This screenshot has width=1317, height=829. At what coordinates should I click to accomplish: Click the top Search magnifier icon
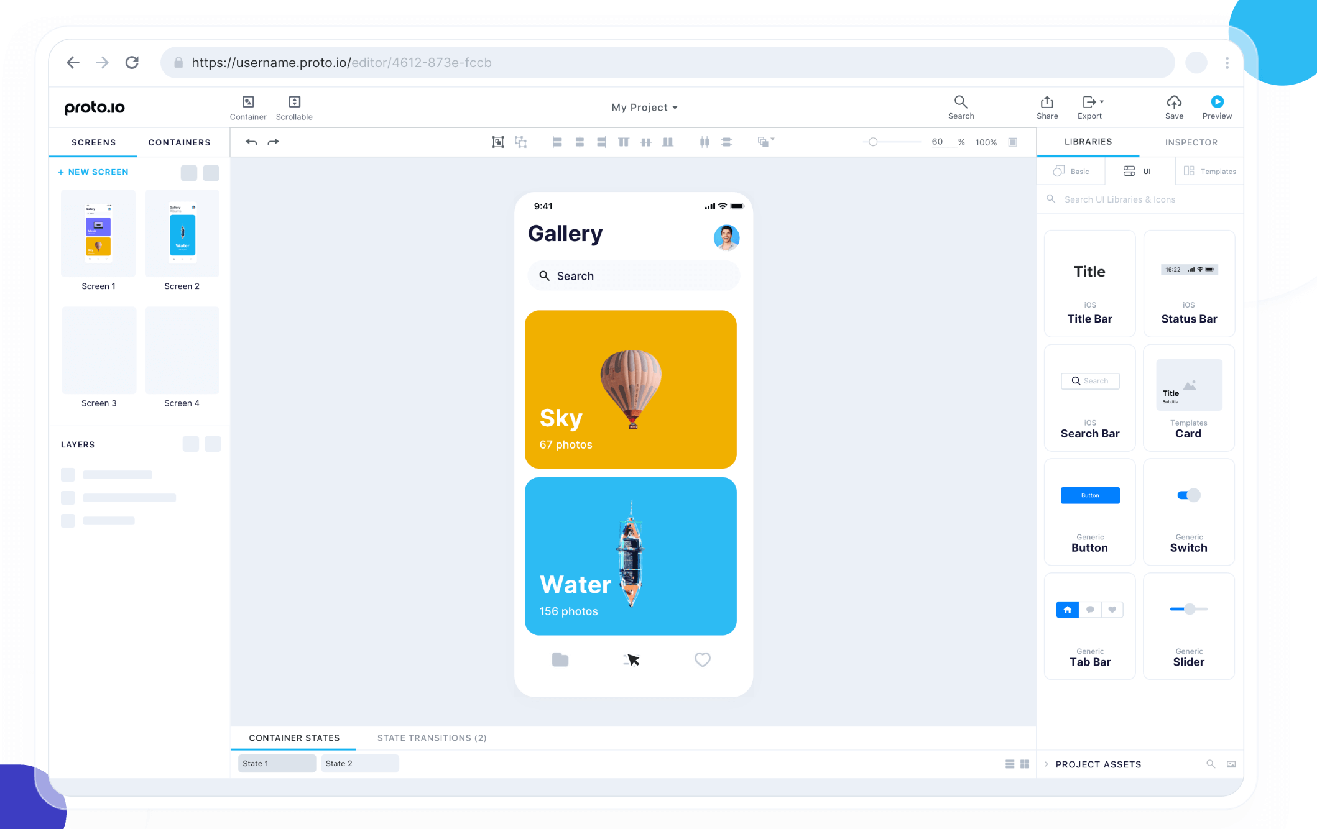tap(960, 102)
